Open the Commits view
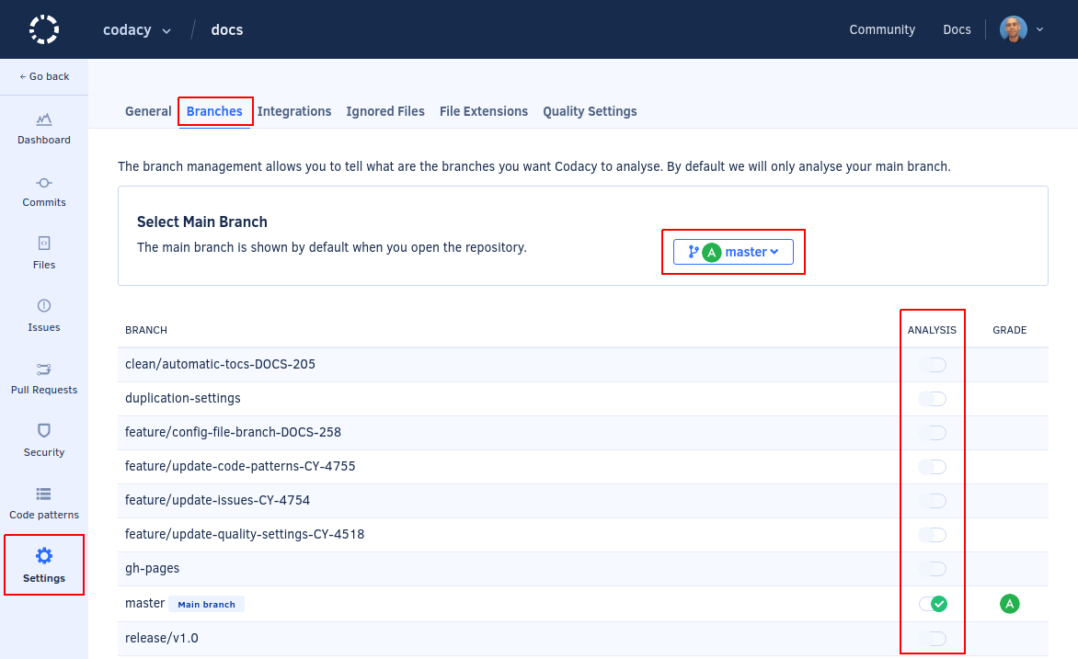Viewport: 1078px width, 659px height. (x=43, y=191)
